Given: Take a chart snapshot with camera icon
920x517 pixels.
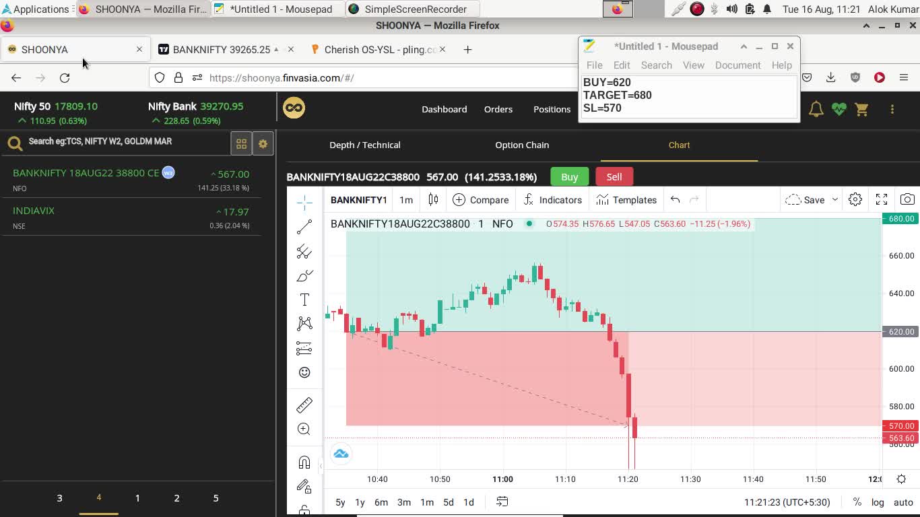Looking at the screenshot, I should (x=907, y=199).
